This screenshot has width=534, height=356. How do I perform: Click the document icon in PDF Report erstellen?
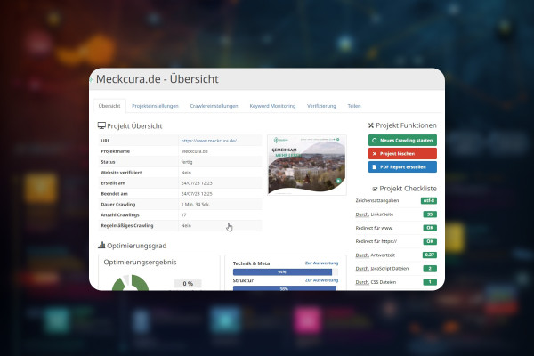pyautogui.click(x=375, y=167)
